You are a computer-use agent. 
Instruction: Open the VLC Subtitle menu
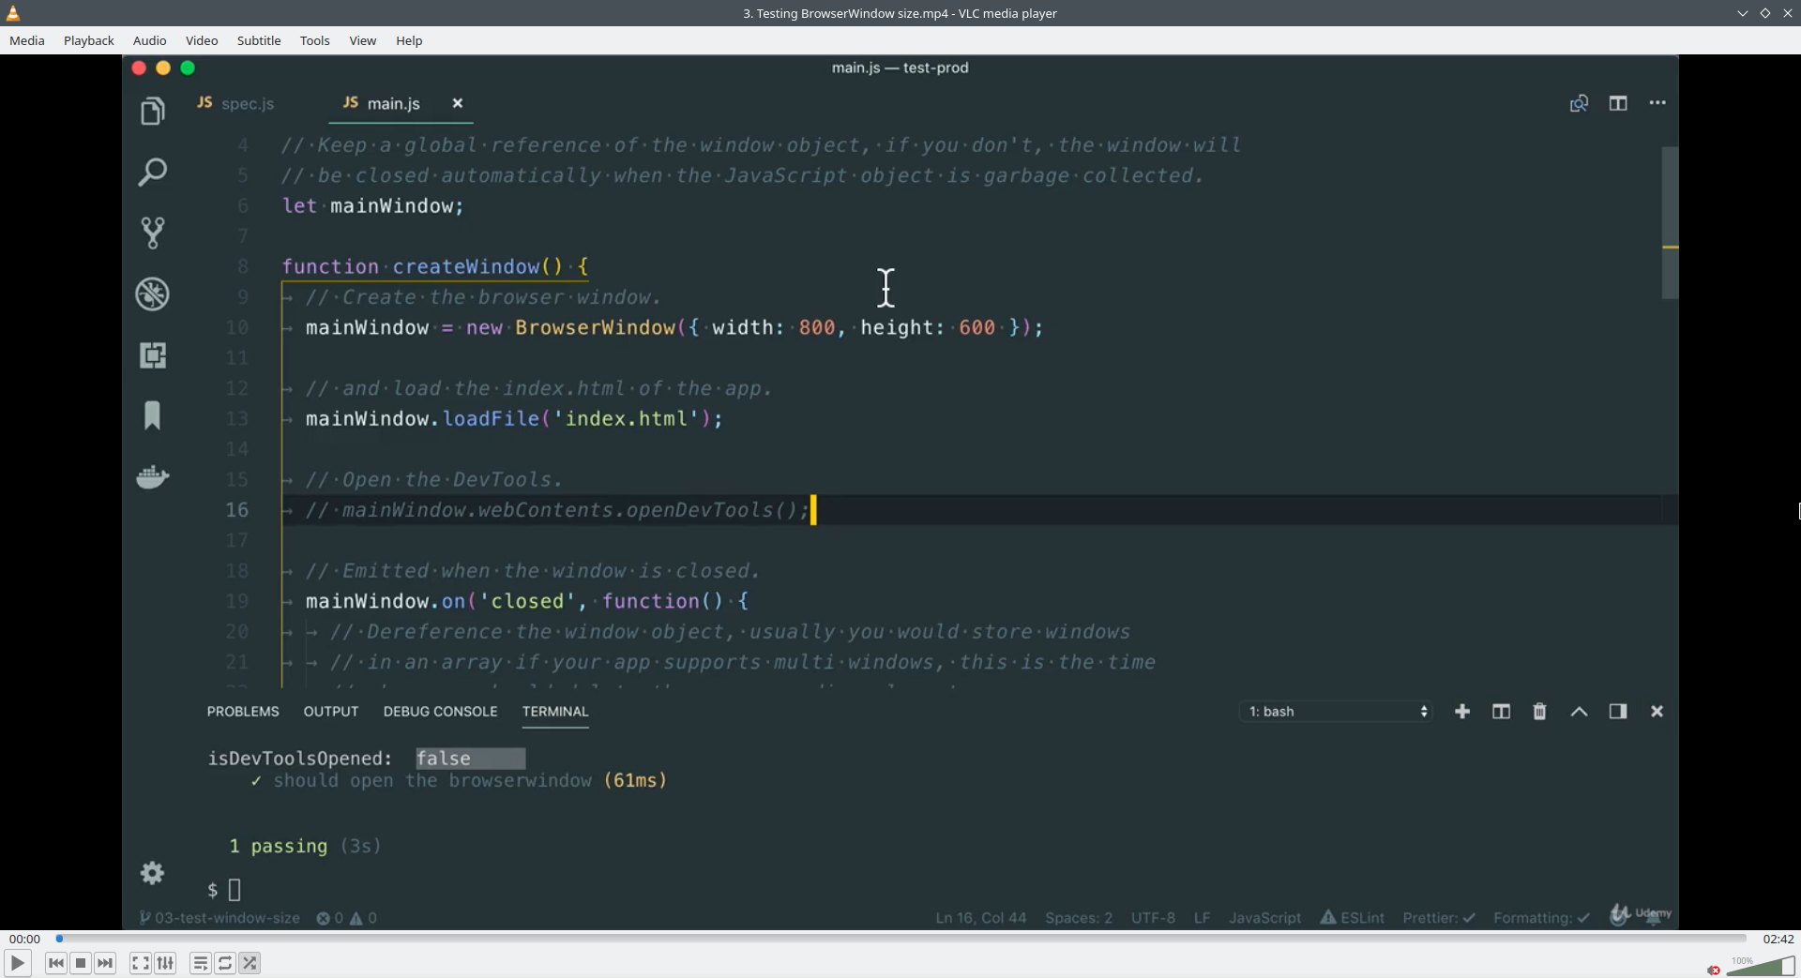[x=259, y=40]
